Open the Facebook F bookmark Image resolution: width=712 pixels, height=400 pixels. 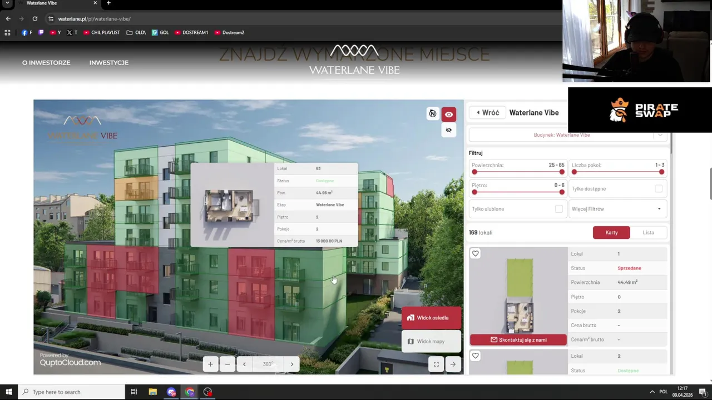point(27,33)
